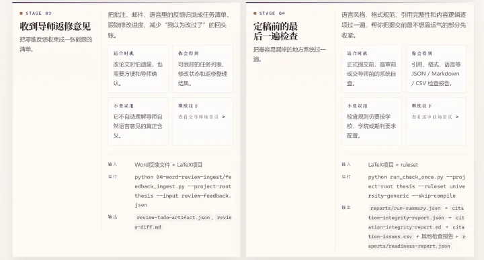484x260 pixels.
Task: Click the 检查规则仍要按学校 card in Stage 04
Action: [372, 121]
